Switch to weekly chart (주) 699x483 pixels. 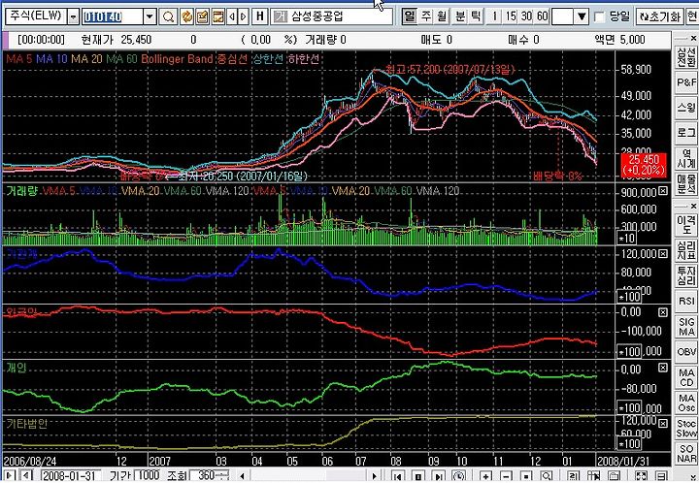pyautogui.click(x=426, y=16)
